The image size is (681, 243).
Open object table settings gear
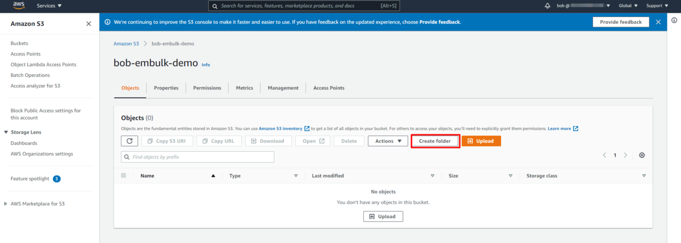[642, 155]
